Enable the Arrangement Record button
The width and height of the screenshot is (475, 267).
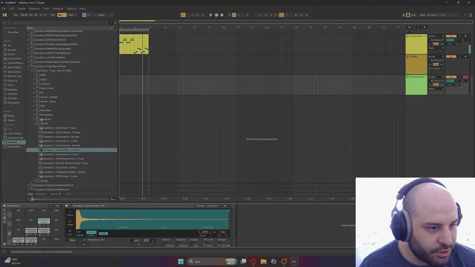point(222,15)
